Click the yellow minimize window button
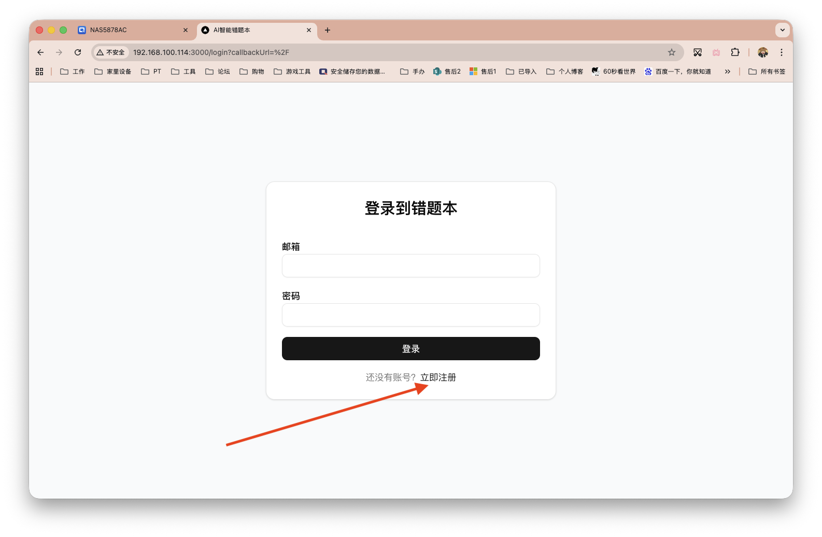This screenshot has width=822, height=537. 51,30
